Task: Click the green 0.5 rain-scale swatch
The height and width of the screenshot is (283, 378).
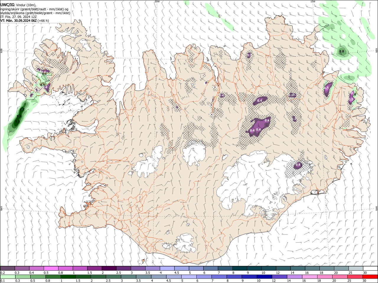Action: coord(38,277)
